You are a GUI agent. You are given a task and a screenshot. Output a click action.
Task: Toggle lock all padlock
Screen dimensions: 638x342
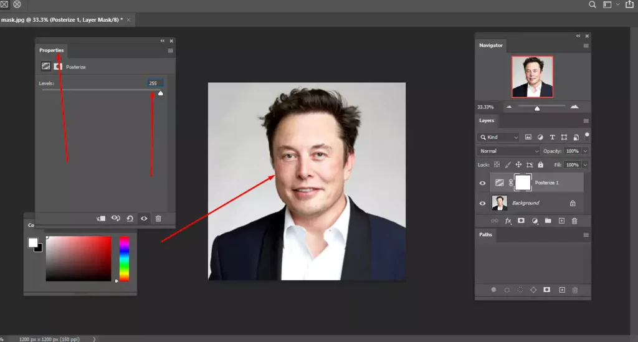(x=540, y=164)
